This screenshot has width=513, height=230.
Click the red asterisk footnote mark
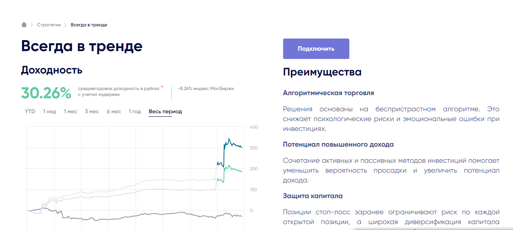pos(162,87)
